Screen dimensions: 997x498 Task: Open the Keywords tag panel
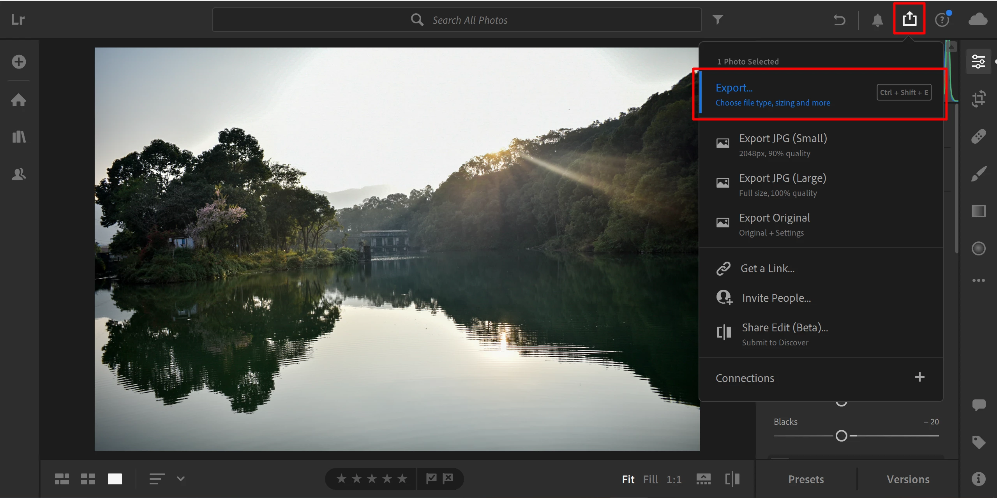(978, 442)
